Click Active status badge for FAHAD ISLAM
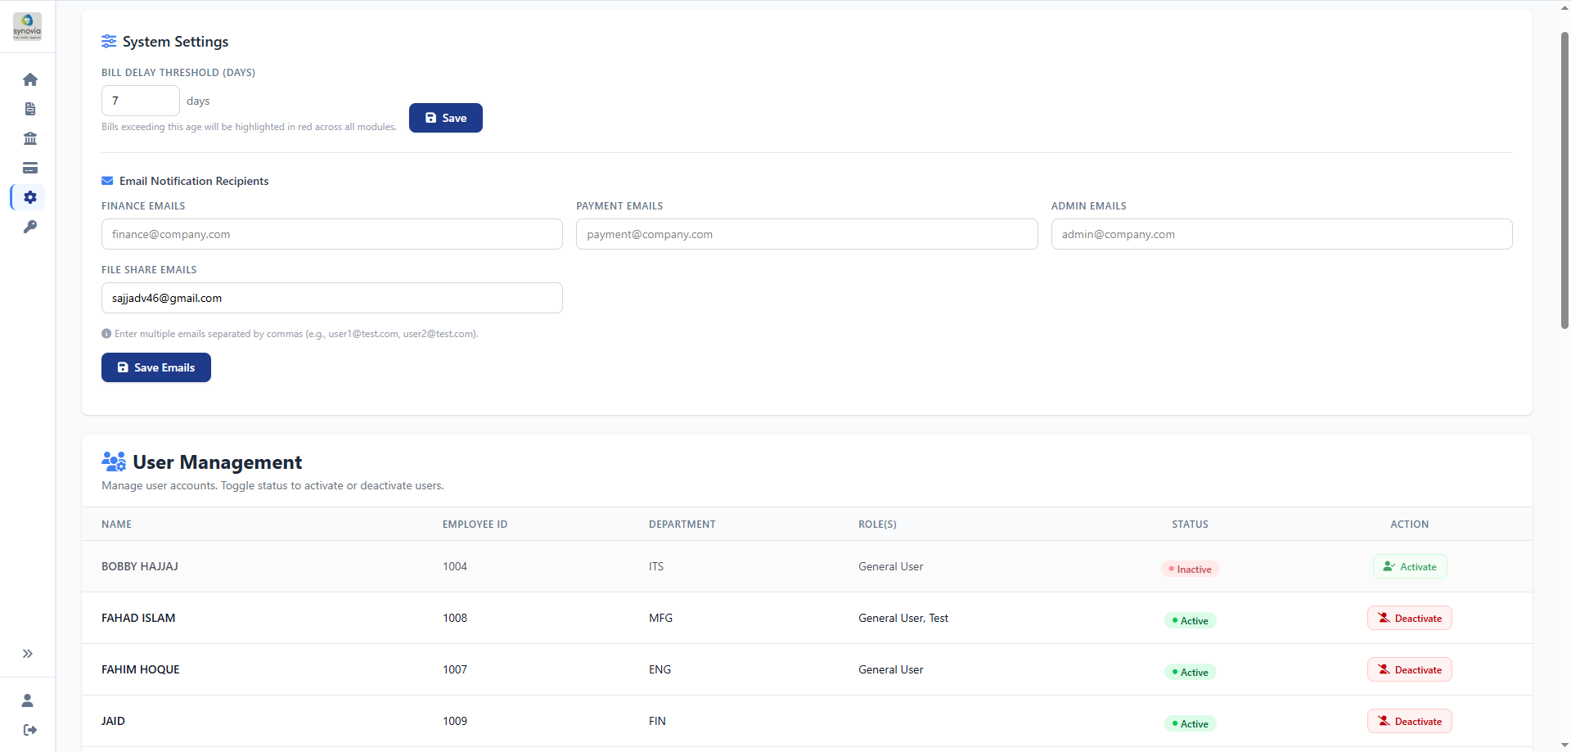Screen dimensions: 1571x752 tap(1191, 620)
